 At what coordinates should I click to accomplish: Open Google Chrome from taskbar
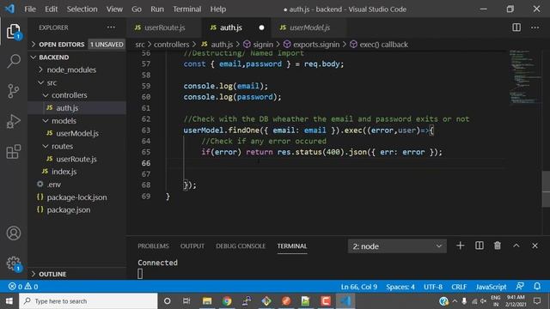tap(227, 301)
